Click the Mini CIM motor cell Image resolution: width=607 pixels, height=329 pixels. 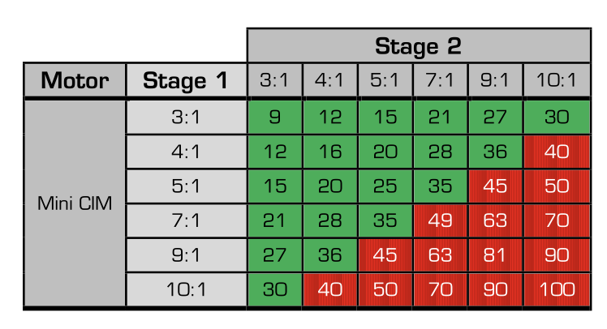tap(75, 203)
